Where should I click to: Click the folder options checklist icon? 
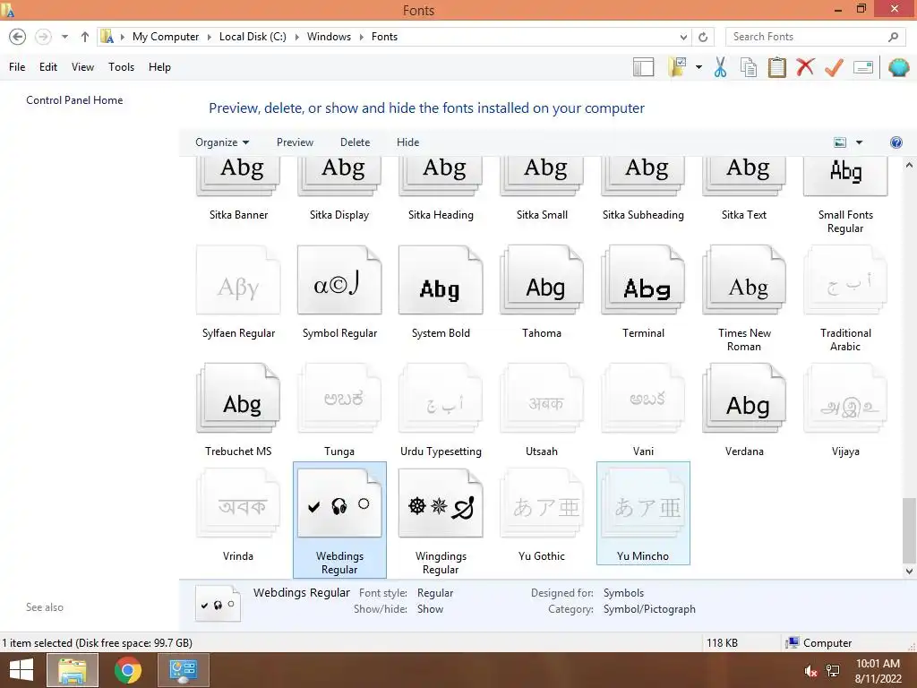677,67
